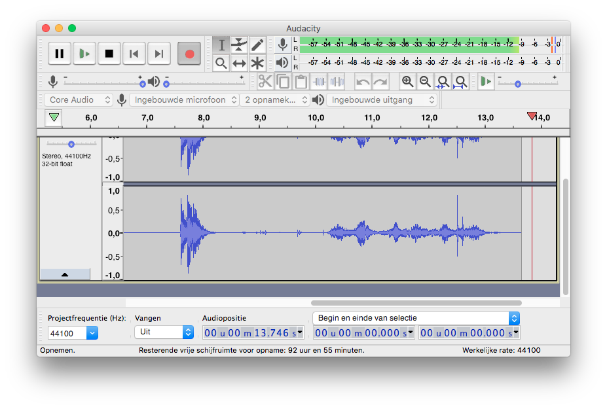
Task: Select the Time Shift tool
Action: coord(239,63)
